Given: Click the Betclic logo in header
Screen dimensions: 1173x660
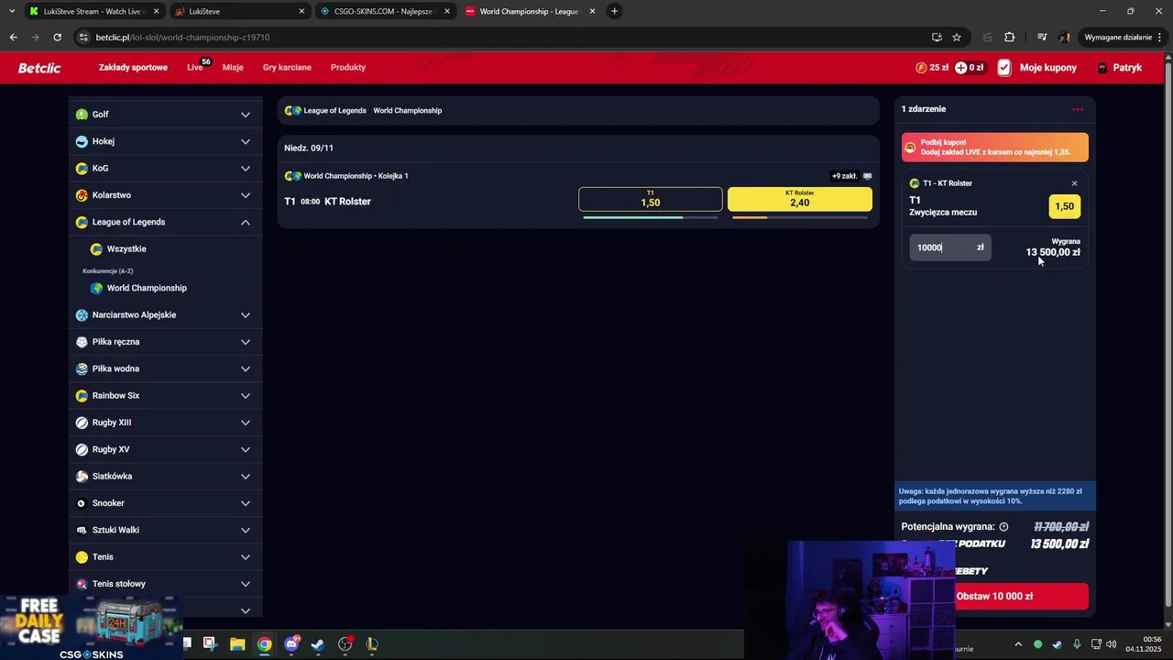Looking at the screenshot, I should 39,68.
